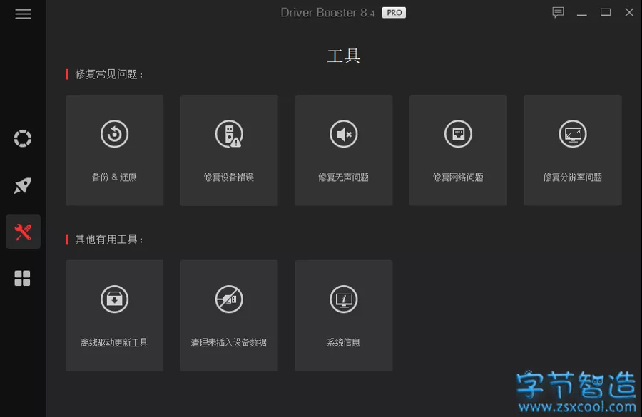Click the system info monitor icon

click(344, 299)
